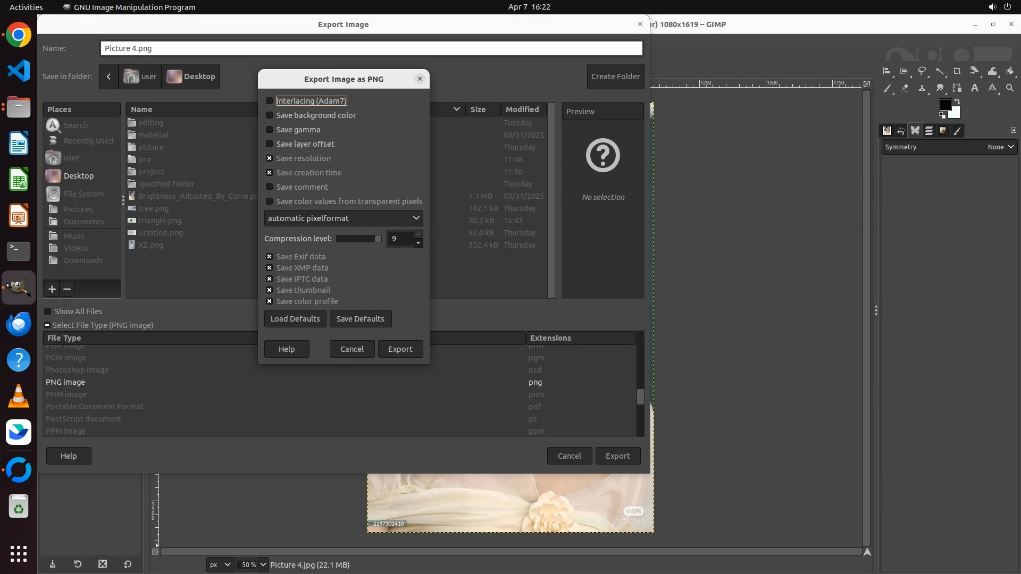
Task: Open the automatic pixelformat dropdown
Action: coord(344,218)
